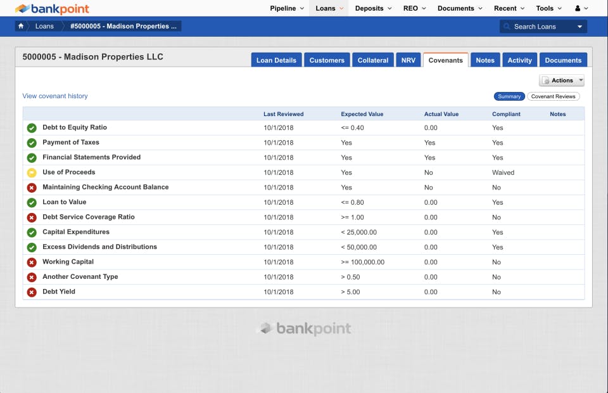Select Another Covenant Type covenant name
The height and width of the screenshot is (393, 608).
80,276
